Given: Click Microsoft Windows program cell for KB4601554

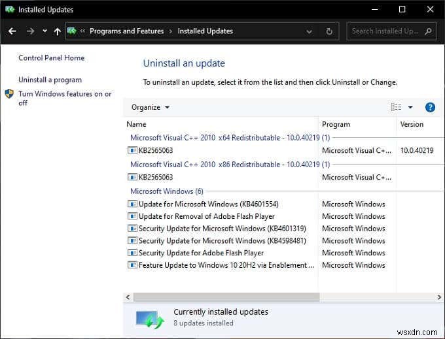Looking at the screenshot, I should pos(353,204).
